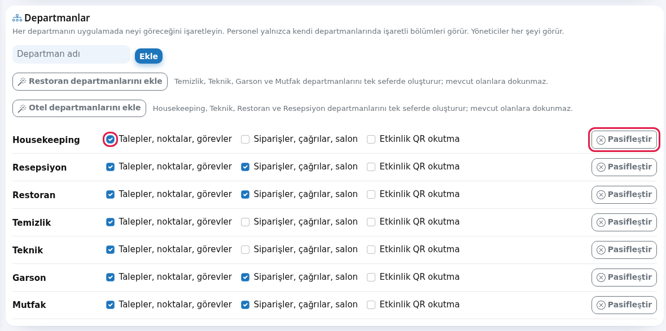Enable Etkinlik QR okutma for Garson
Viewport: 666px width, 331px height.
click(371, 278)
